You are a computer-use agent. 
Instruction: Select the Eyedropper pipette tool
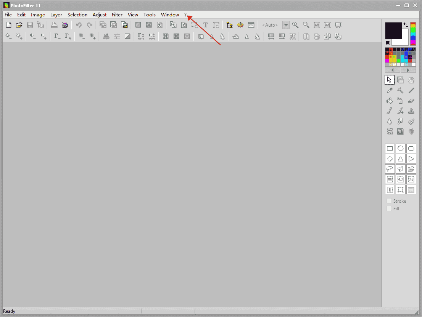pyautogui.click(x=390, y=90)
